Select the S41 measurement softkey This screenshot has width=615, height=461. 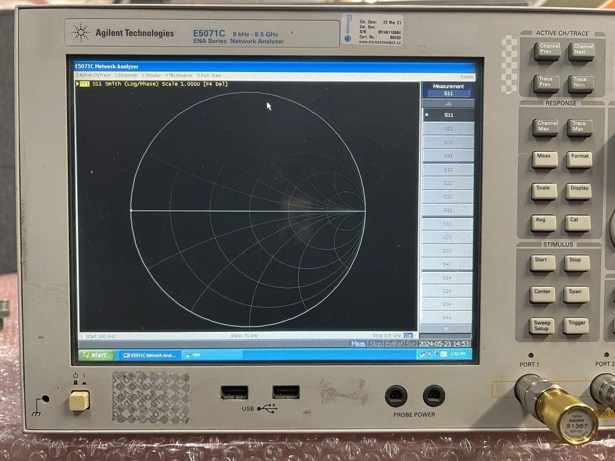448,156
